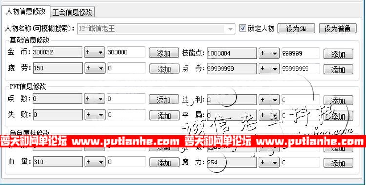
Task: Focus the 胜利 amount input box
Action: coord(300,100)
